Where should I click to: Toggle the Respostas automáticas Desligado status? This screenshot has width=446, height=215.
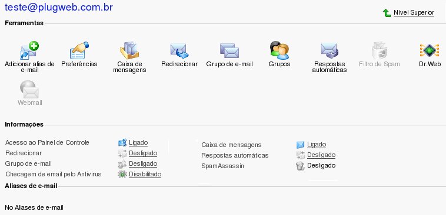(321, 155)
